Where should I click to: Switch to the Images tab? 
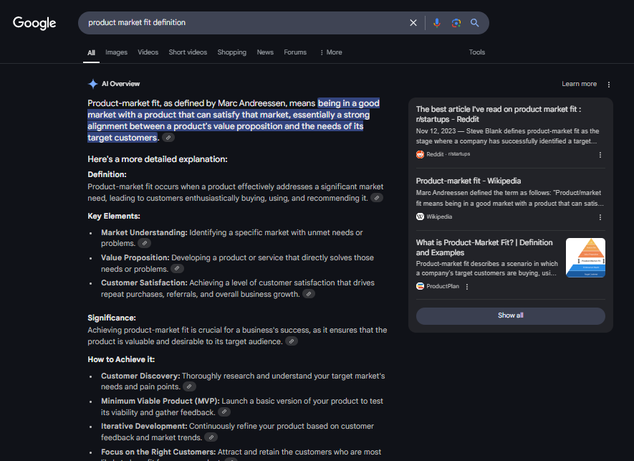117,52
